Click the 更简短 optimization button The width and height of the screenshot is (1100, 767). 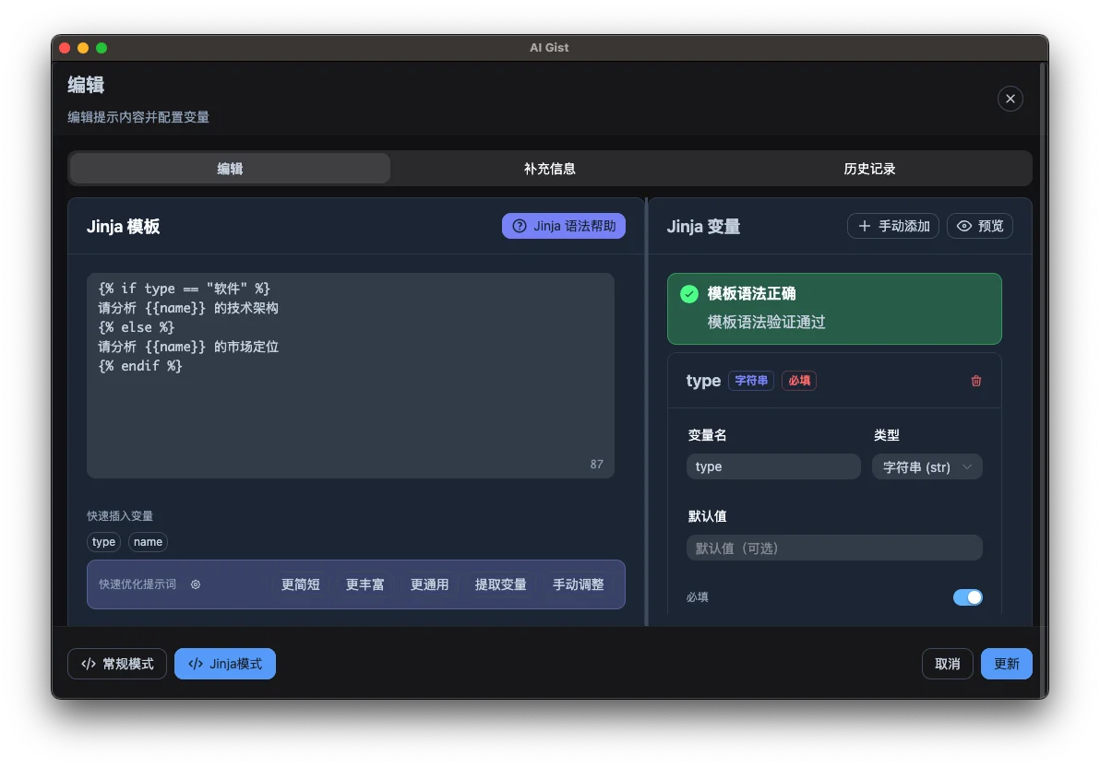pos(300,584)
